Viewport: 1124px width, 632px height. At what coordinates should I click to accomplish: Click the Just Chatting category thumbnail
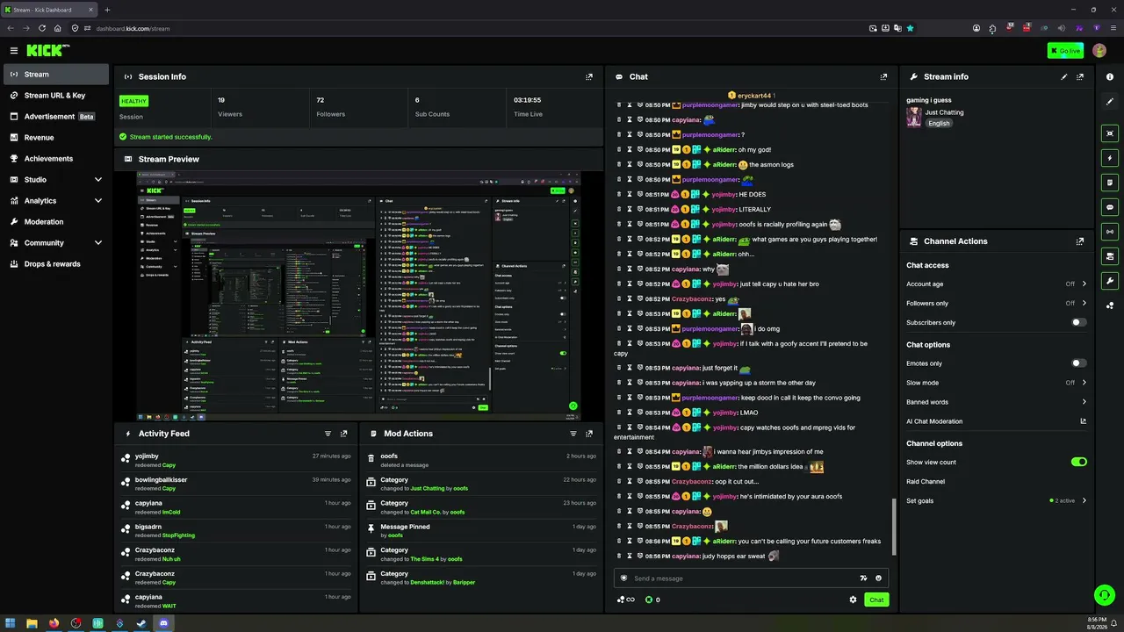coord(914,118)
